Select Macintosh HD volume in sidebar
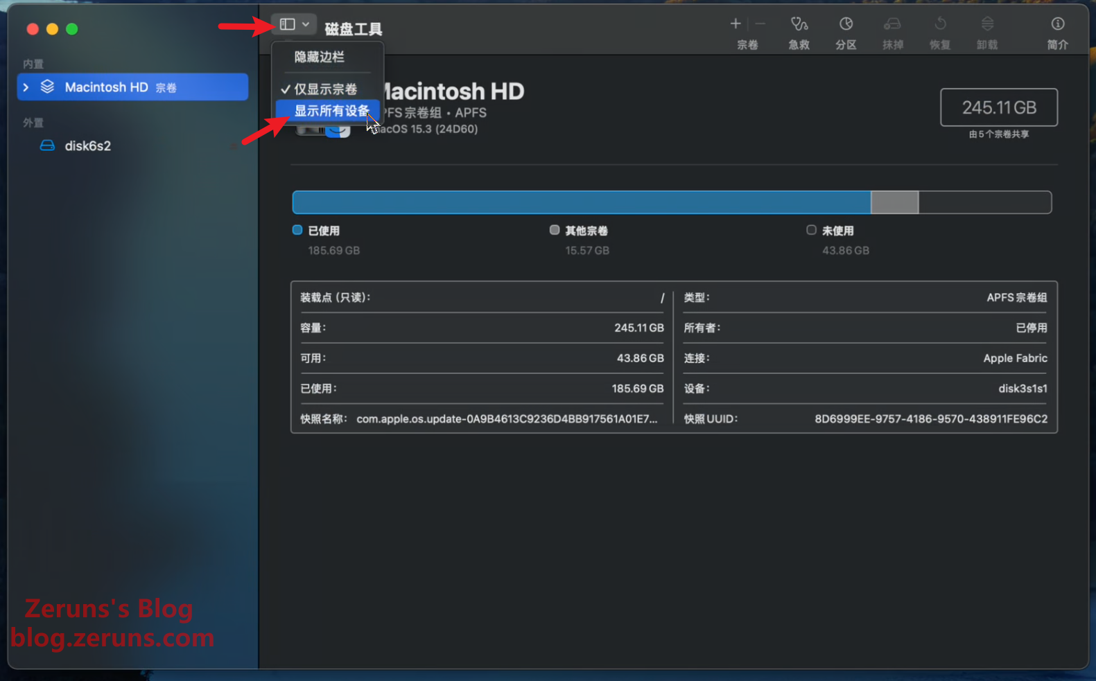Viewport: 1096px width, 681px height. pyautogui.click(x=132, y=87)
